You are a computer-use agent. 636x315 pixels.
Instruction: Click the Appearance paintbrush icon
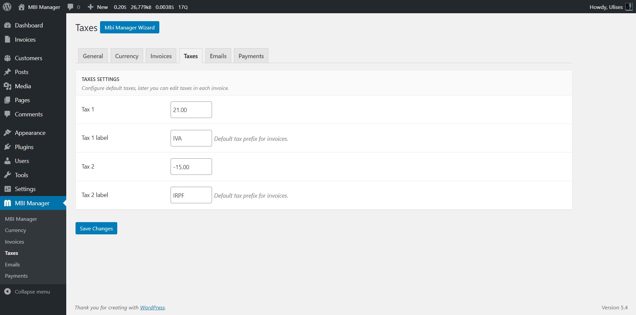click(x=7, y=133)
